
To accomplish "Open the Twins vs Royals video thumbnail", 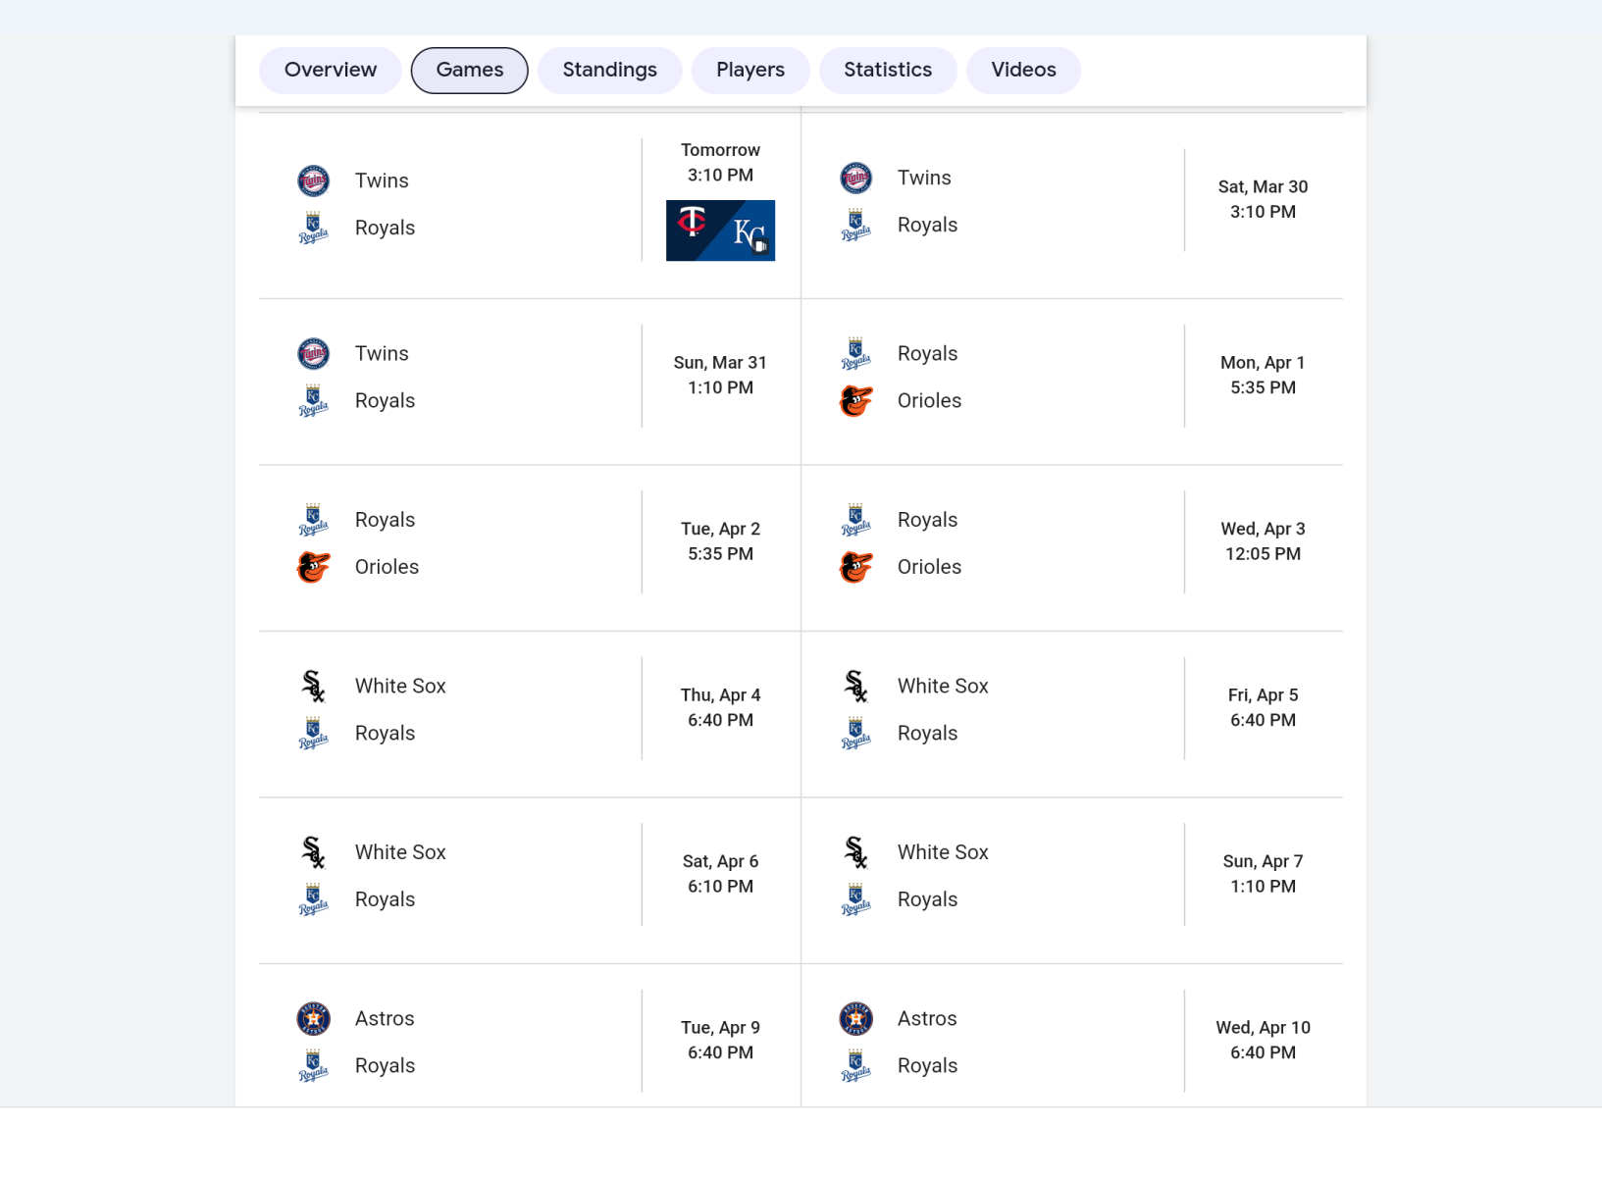I will [x=720, y=230].
